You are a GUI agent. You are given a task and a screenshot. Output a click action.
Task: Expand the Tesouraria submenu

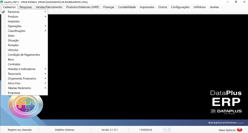click(x=24, y=74)
